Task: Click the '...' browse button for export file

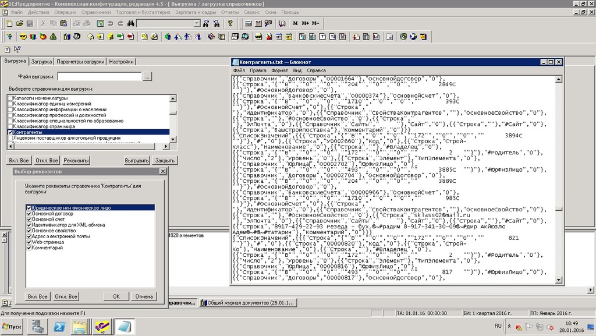Action: (x=147, y=77)
